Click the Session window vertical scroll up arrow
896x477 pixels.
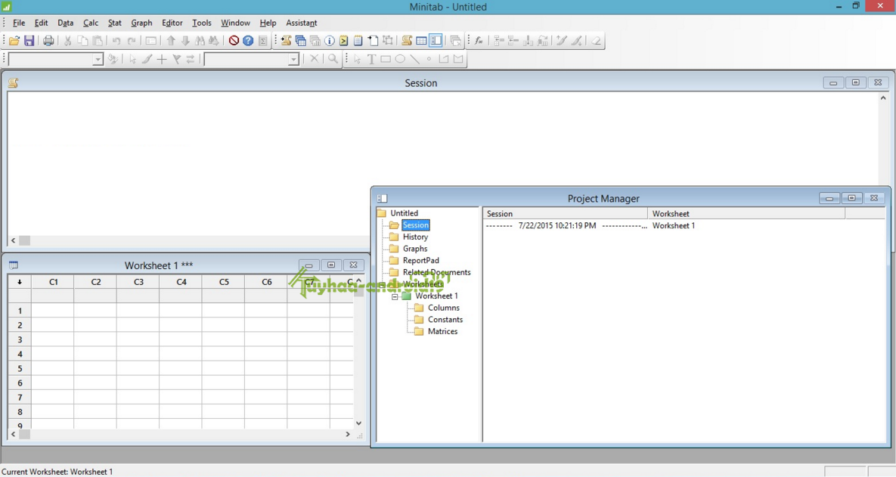tap(883, 98)
